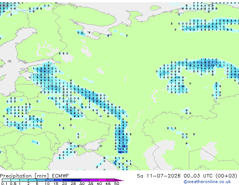Click the date 'Sa 11-07-2026'

pos(159,176)
